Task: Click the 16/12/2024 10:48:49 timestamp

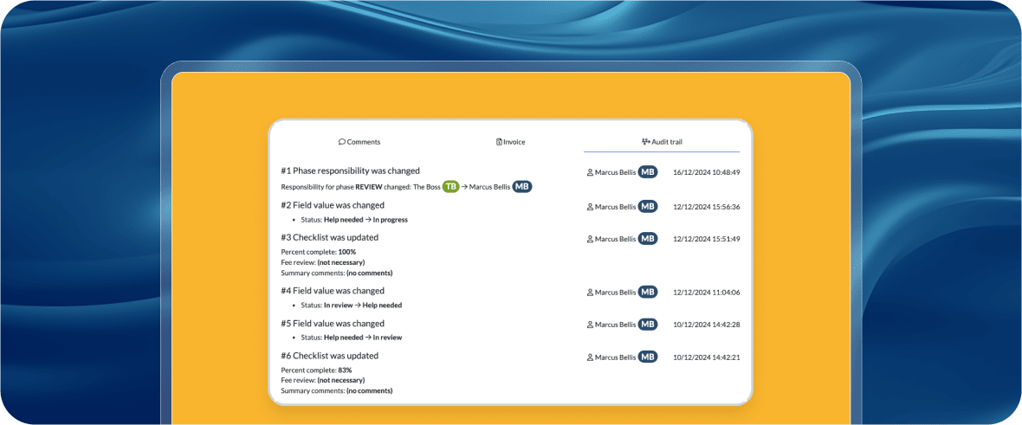Action: (x=706, y=172)
